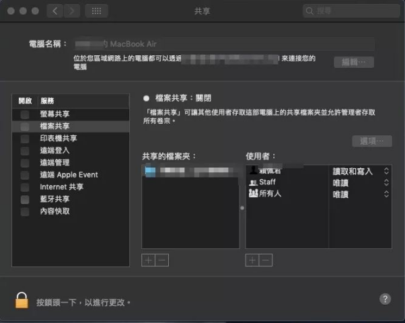Show all preferences grid icon
This screenshot has height=323, width=405.
96,11
